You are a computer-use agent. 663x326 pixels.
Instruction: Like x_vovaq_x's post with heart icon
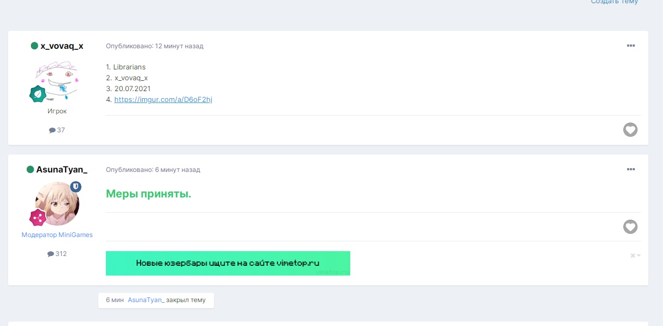point(630,130)
